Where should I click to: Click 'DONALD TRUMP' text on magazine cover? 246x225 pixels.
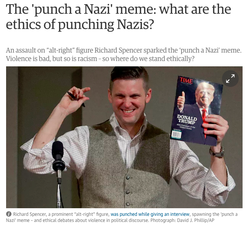click(187, 119)
